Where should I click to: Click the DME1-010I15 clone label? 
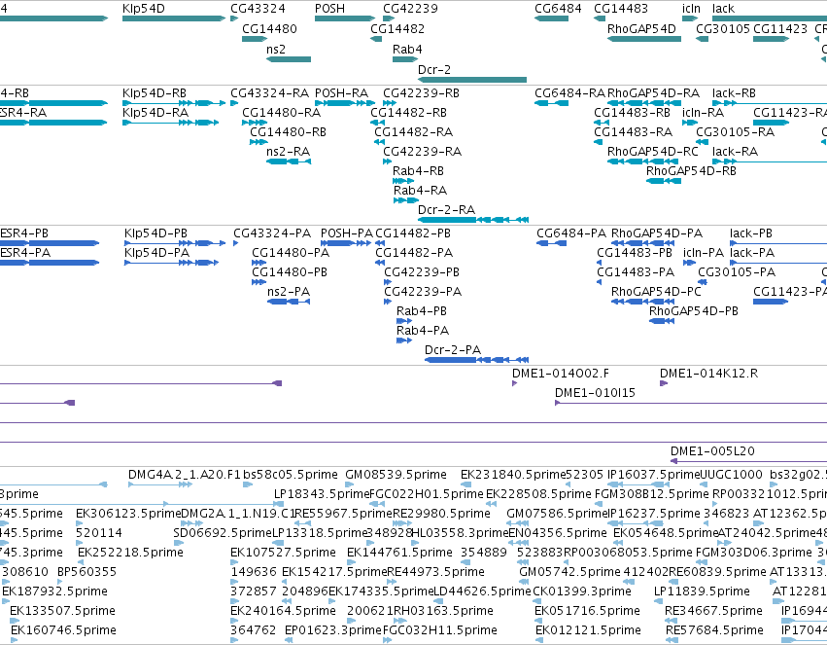point(595,393)
